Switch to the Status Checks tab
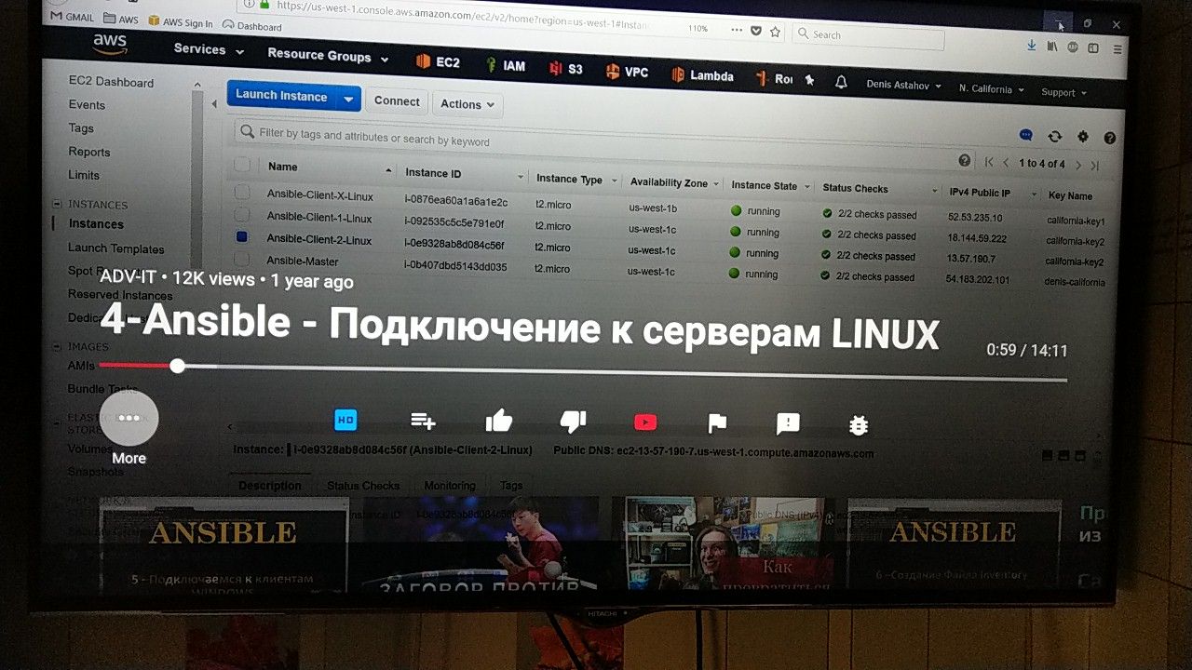The height and width of the screenshot is (670, 1192). click(362, 485)
